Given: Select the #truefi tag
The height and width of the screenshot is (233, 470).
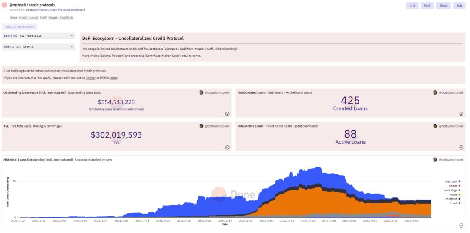Looking at the screenshot, I should tap(23, 17).
